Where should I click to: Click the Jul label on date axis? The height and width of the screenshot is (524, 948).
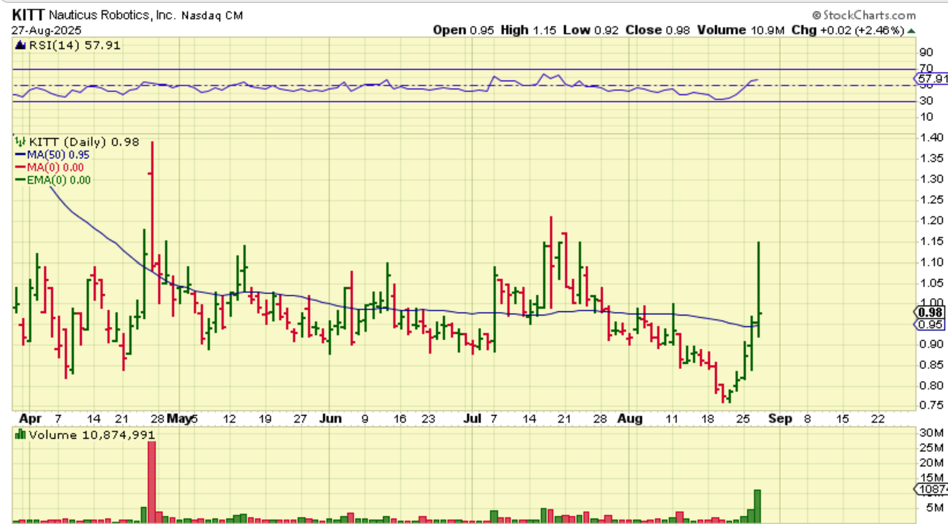472,419
